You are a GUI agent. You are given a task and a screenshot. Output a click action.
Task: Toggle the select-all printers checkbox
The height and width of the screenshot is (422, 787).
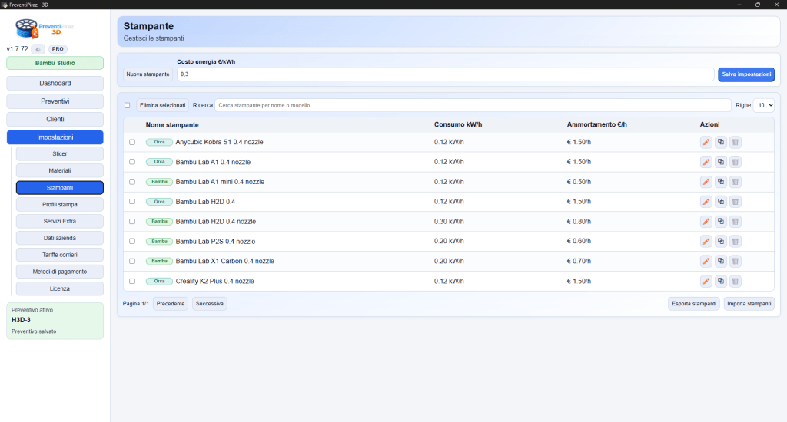tap(128, 105)
